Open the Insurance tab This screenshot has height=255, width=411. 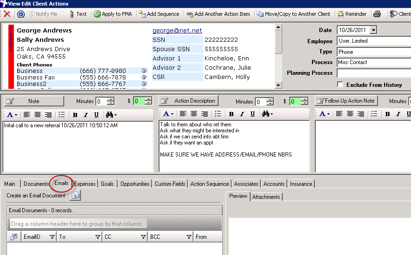coord(301,184)
